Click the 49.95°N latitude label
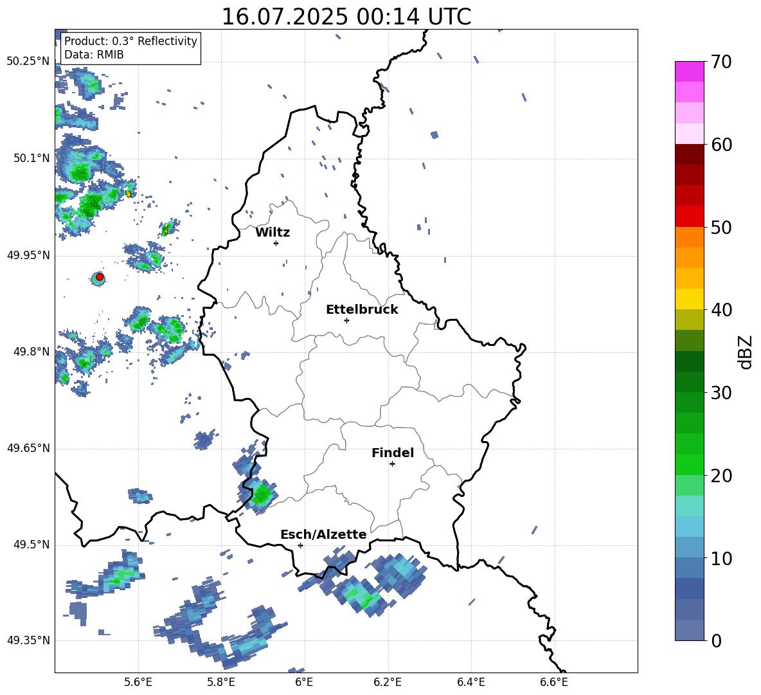This screenshot has height=695, width=761. pyautogui.click(x=28, y=255)
